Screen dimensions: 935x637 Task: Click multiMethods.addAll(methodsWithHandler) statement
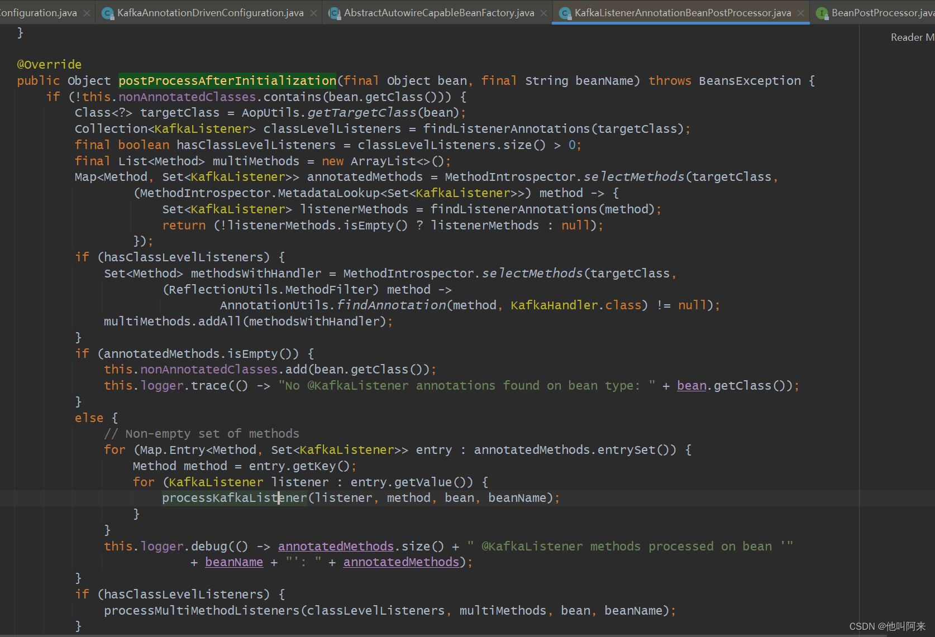click(x=248, y=322)
